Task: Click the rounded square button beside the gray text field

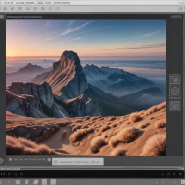Action: pos(49,160)
